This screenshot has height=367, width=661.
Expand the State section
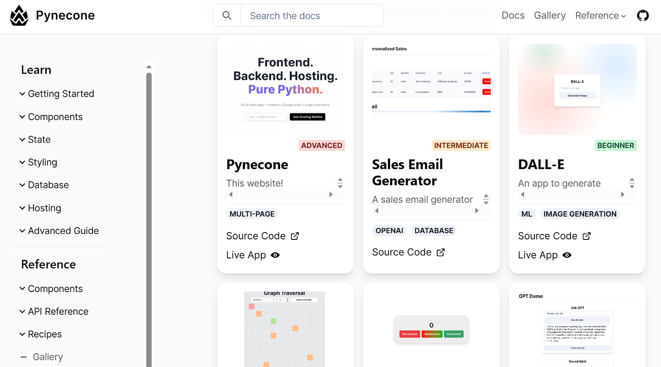(x=35, y=139)
